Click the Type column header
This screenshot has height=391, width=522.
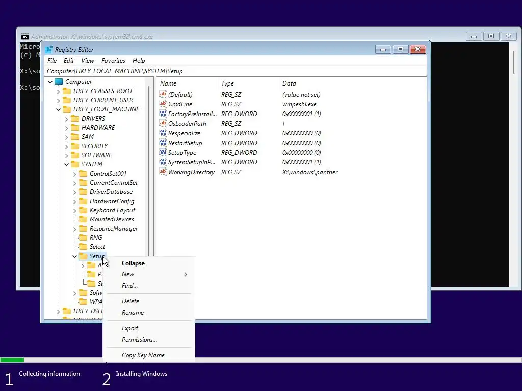point(248,83)
